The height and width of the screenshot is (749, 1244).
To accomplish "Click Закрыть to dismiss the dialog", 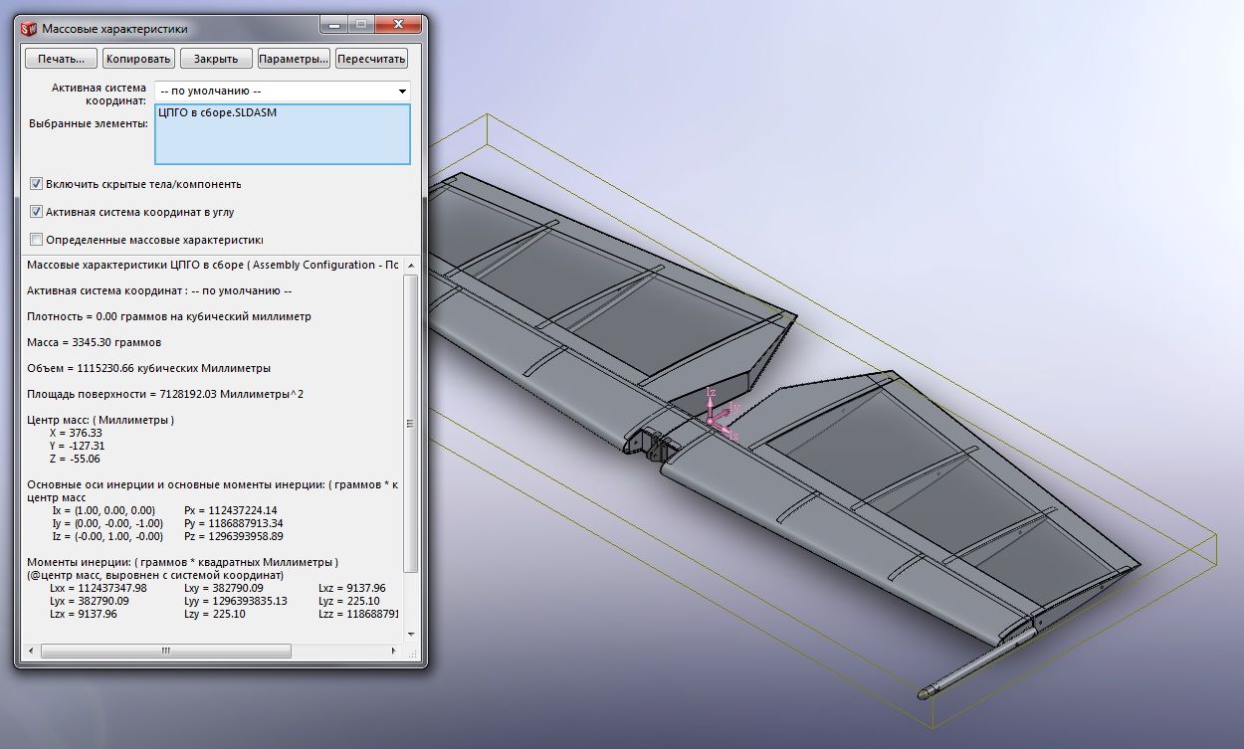I will click(216, 59).
